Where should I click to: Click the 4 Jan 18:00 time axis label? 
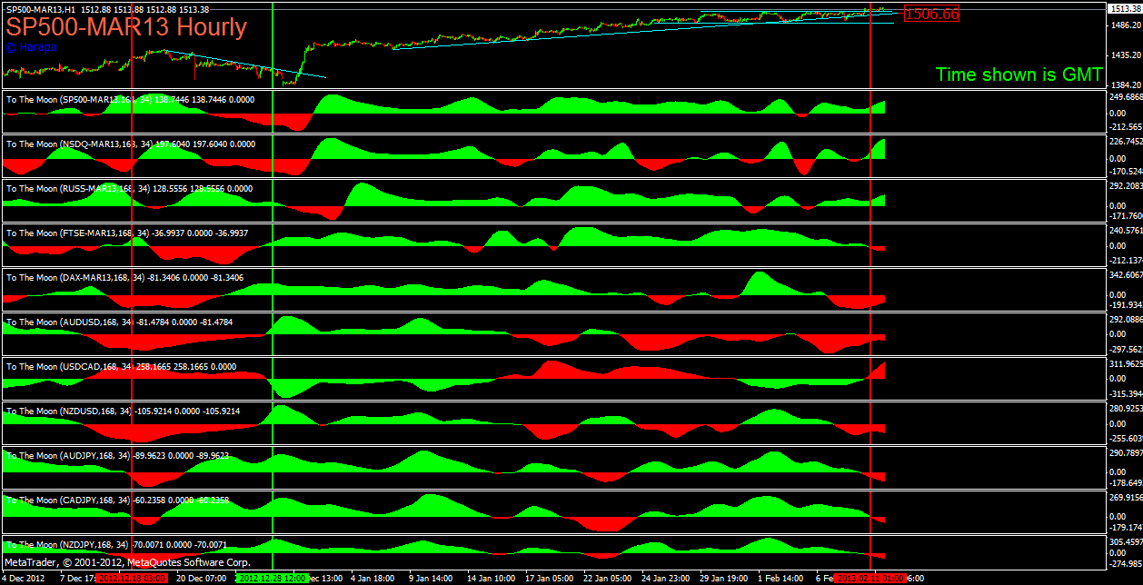coord(372,578)
